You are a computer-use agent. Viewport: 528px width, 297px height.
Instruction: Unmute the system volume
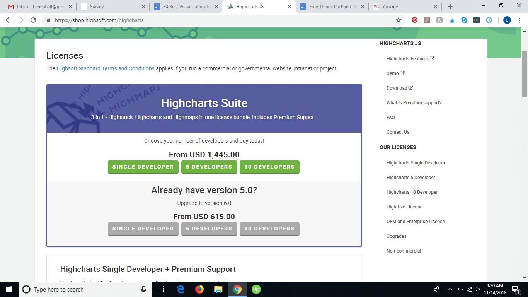pyautogui.click(x=478, y=289)
